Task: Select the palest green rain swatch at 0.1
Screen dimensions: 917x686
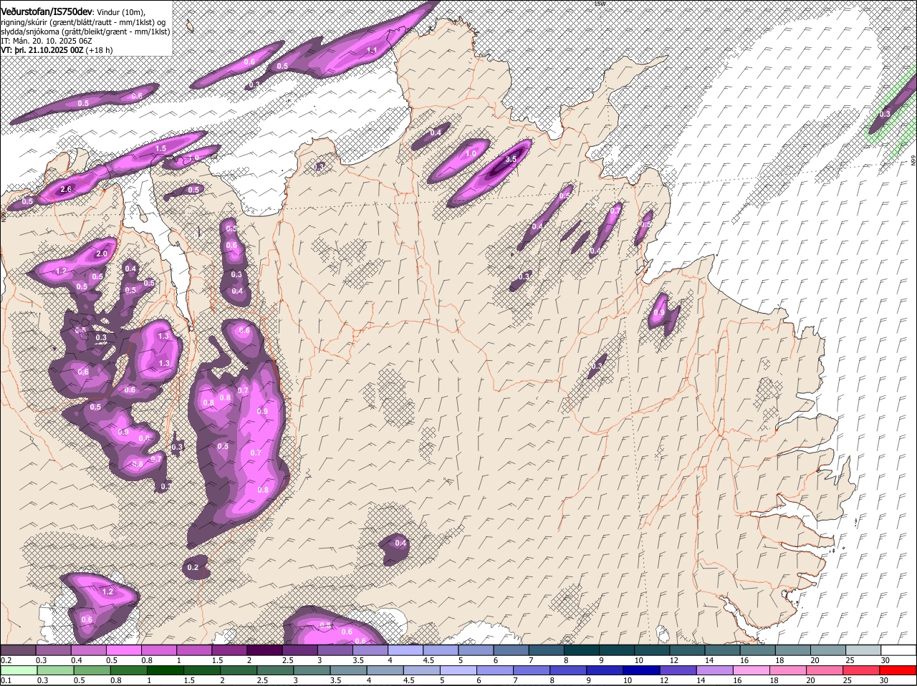Action: click(19, 670)
